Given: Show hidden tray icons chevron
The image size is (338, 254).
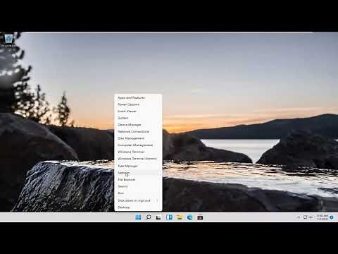Looking at the screenshot, I should point(299,217).
